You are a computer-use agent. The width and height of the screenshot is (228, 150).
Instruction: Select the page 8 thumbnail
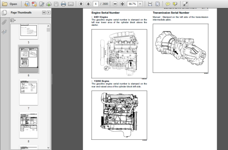point(28,125)
